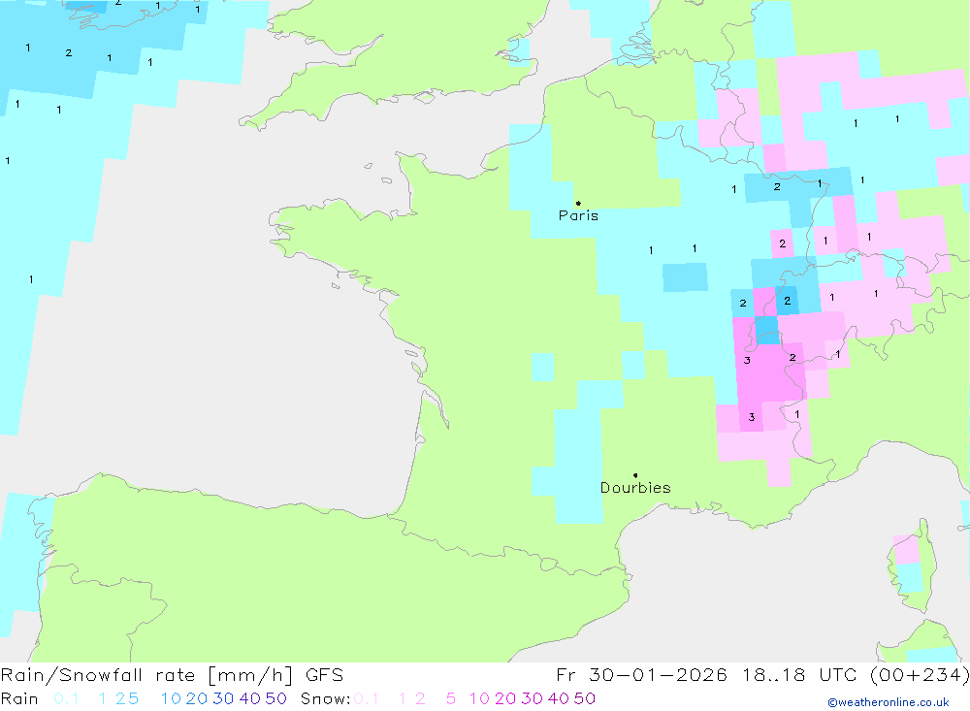The height and width of the screenshot is (711, 970).
Task: Click the 'Rain/Snowfall rate [mm/h]' title text
Action: point(146,674)
